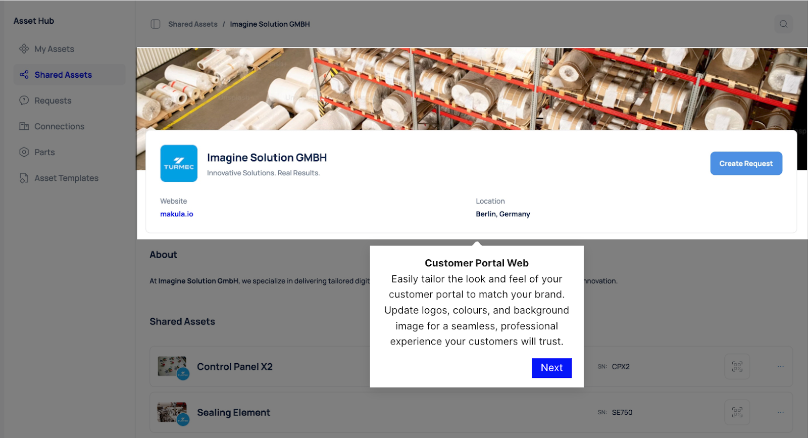Open Sealing Element thumbnail
808x438 pixels.
click(x=173, y=413)
